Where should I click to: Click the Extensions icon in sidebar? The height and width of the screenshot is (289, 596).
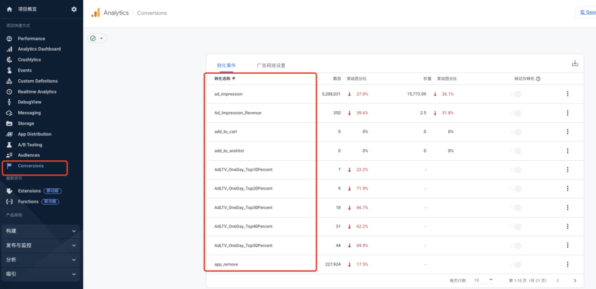(9, 191)
